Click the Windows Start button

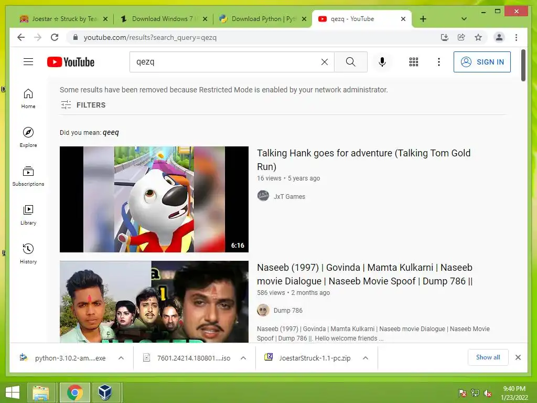13,393
